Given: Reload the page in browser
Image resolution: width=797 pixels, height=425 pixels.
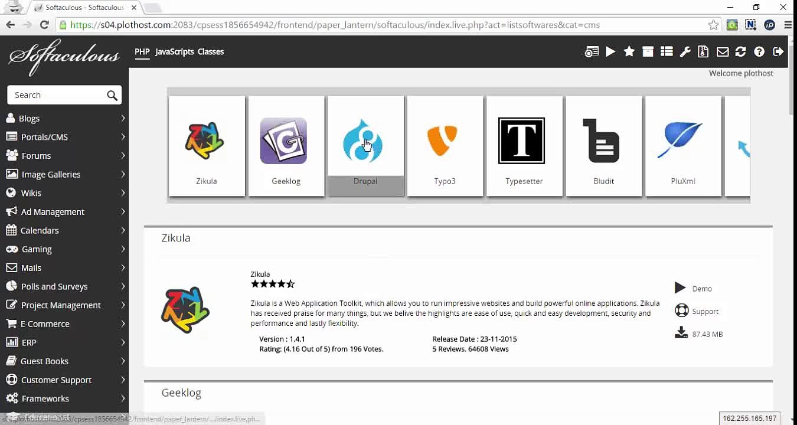Looking at the screenshot, I should tap(44, 25).
